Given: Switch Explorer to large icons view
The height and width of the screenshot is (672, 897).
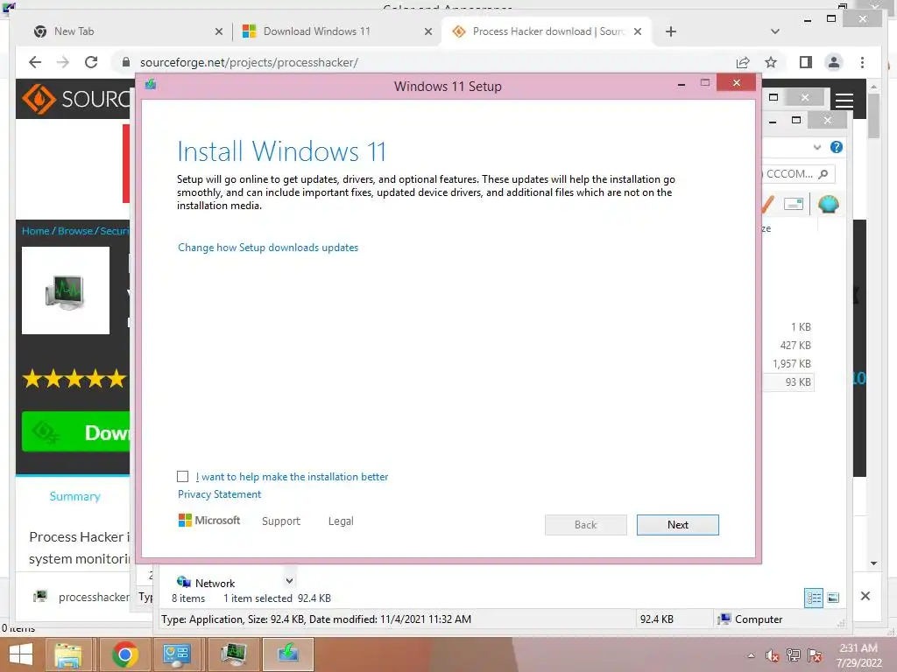Looking at the screenshot, I should [833, 598].
